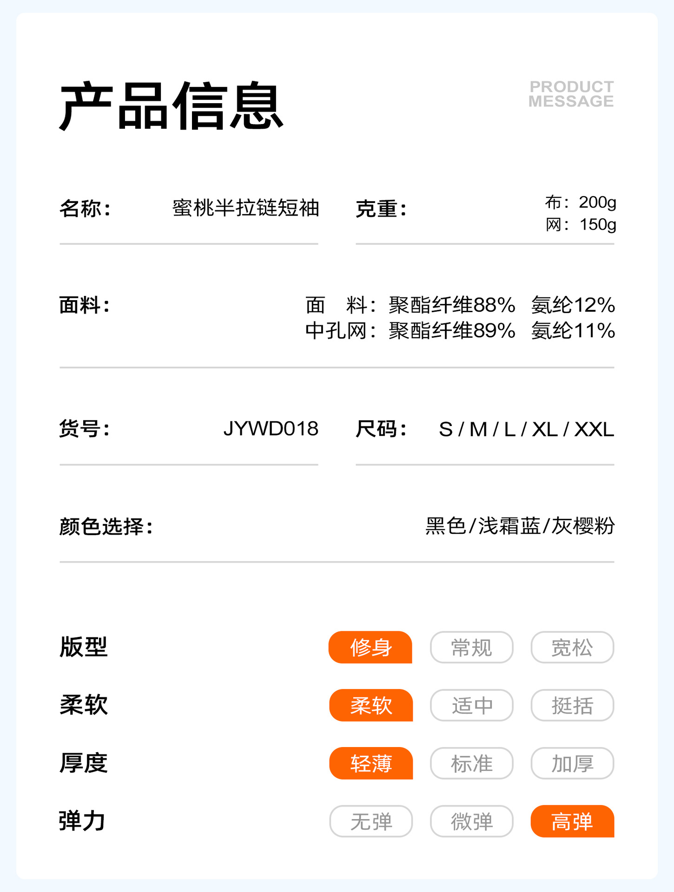
Task: Click the color choices 黑色/浅霜蓝/灰樱粉
Action: [520, 526]
